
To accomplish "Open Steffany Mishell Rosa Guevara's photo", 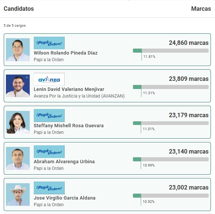I will click(18, 122).
